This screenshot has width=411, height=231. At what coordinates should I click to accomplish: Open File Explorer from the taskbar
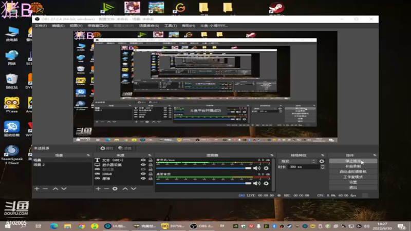pos(68,226)
